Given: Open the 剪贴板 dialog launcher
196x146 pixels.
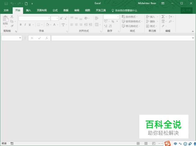Looking at the screenshot, I should tap(16, 31).
